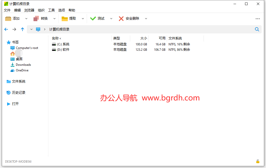Select the (D:) 软件 drive row
Viewport: 266px width, 168px height.
tap(63, 50)
